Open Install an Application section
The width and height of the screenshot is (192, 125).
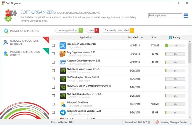tap(24, 31)
